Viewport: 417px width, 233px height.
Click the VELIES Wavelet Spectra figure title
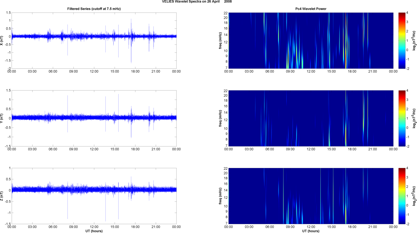pos(197,2)
